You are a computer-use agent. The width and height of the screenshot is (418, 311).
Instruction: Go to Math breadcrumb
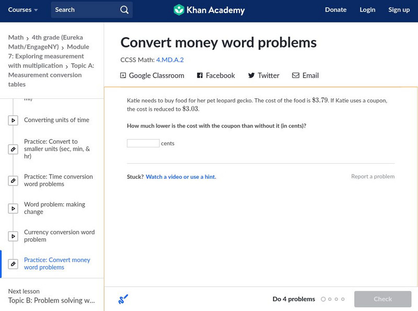[16, 37]
